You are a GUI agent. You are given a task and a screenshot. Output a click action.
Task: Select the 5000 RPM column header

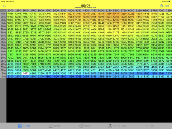pos(101,11)
